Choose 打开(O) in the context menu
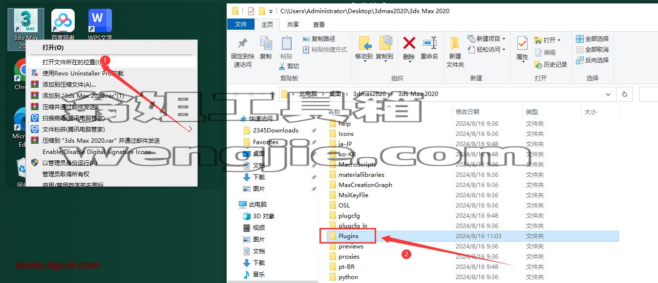Viewport: 658px width, 283px height. [x=112, y=47]
